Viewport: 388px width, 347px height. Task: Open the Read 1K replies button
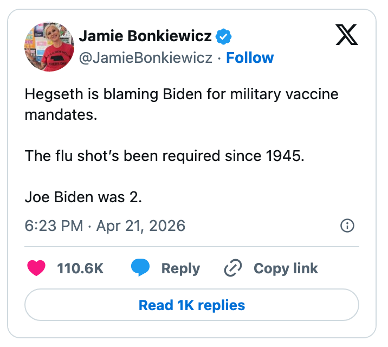(x=192, y=305)
